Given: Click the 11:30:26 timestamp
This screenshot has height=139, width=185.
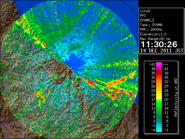Looking at the screenshot, I should (159, 44).
